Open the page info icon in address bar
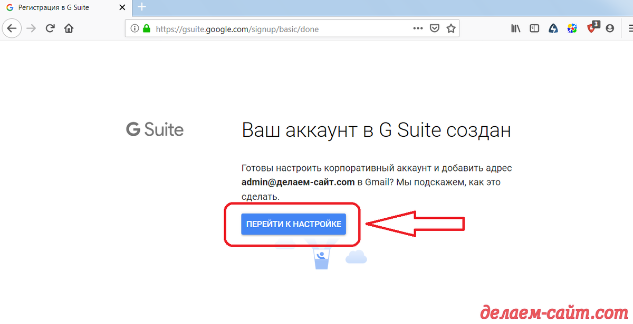The width and height of the screenshot is (633, 324). click(x=135, y=29)
